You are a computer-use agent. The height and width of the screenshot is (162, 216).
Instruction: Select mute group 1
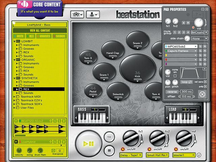(x=175, y=32)
